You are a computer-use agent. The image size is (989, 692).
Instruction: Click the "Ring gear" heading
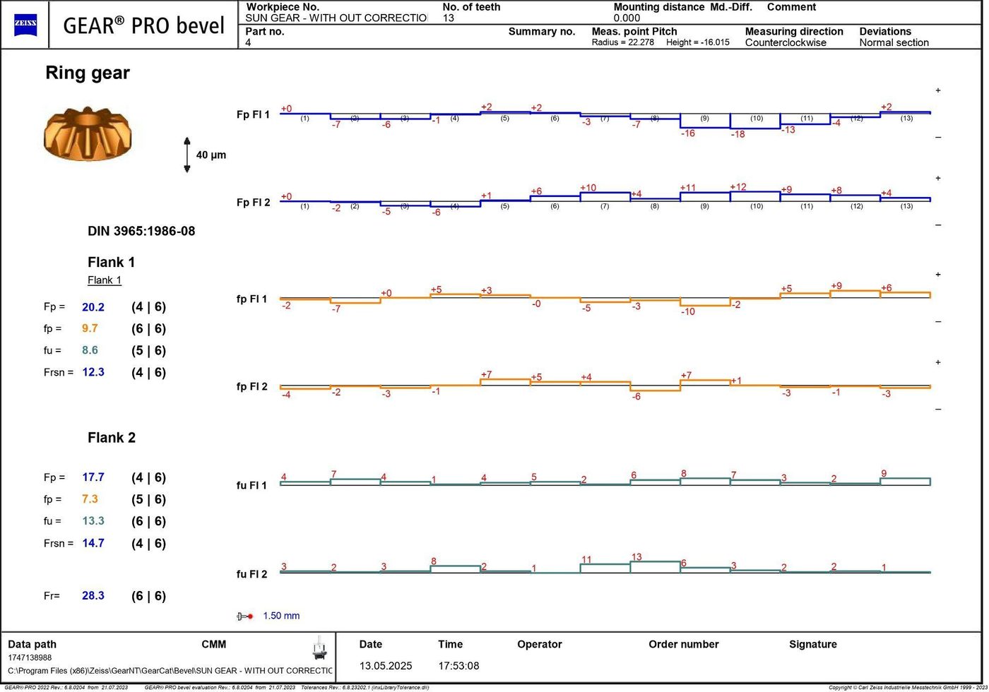88,73
